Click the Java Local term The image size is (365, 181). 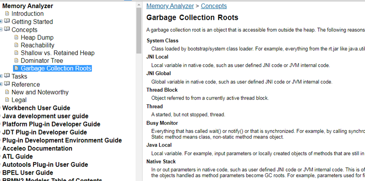(x=159, y=145)
